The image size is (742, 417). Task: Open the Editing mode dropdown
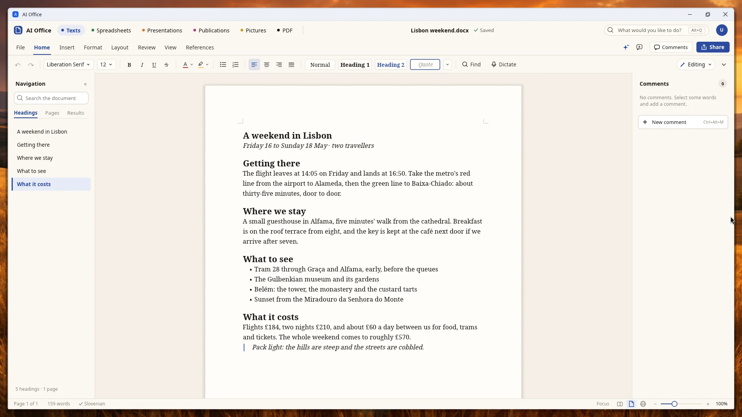[x=696, y=64]
